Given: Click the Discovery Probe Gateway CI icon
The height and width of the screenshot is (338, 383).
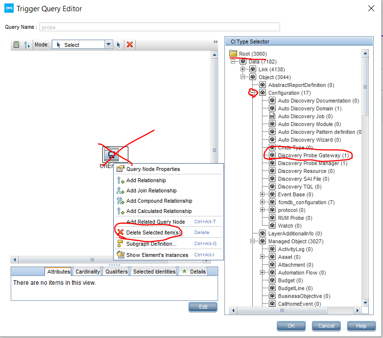Looking at the screenshot, I should pyautogui.click(x=272, y=155).
